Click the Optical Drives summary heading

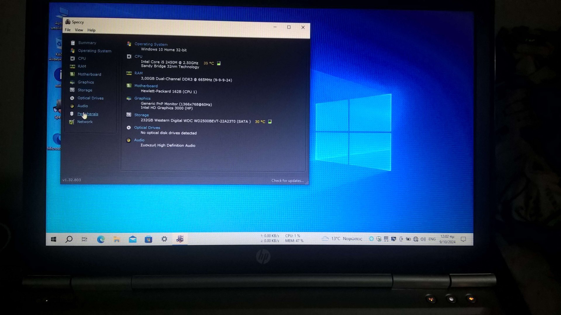147,127
